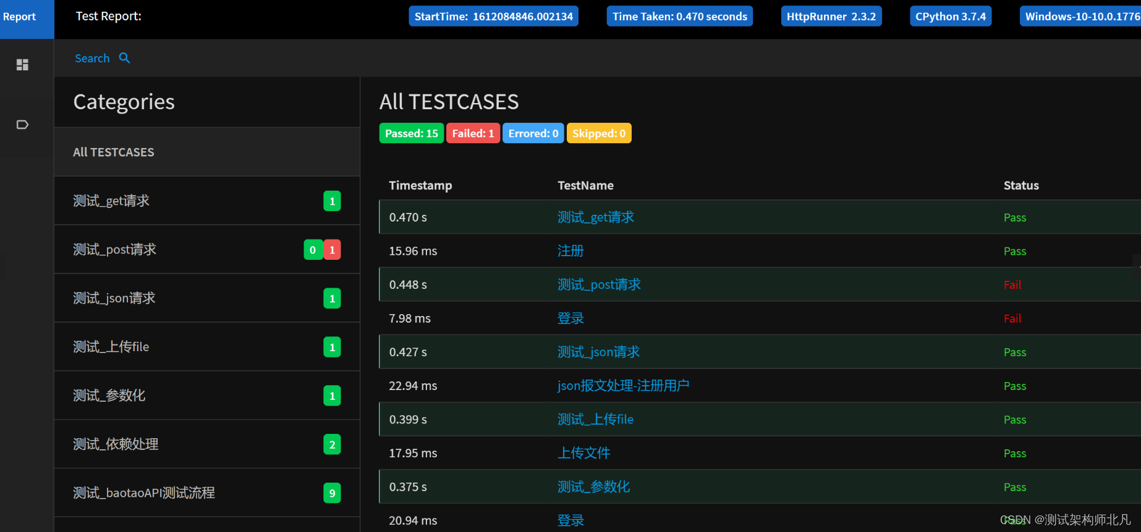
Task: Click the green 2 badge for 测试_依赖处理
Action: [x=332, y=444]
